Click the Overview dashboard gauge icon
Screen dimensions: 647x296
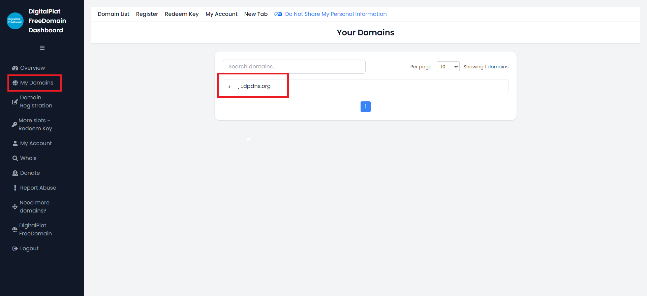[x=15, y=68]
